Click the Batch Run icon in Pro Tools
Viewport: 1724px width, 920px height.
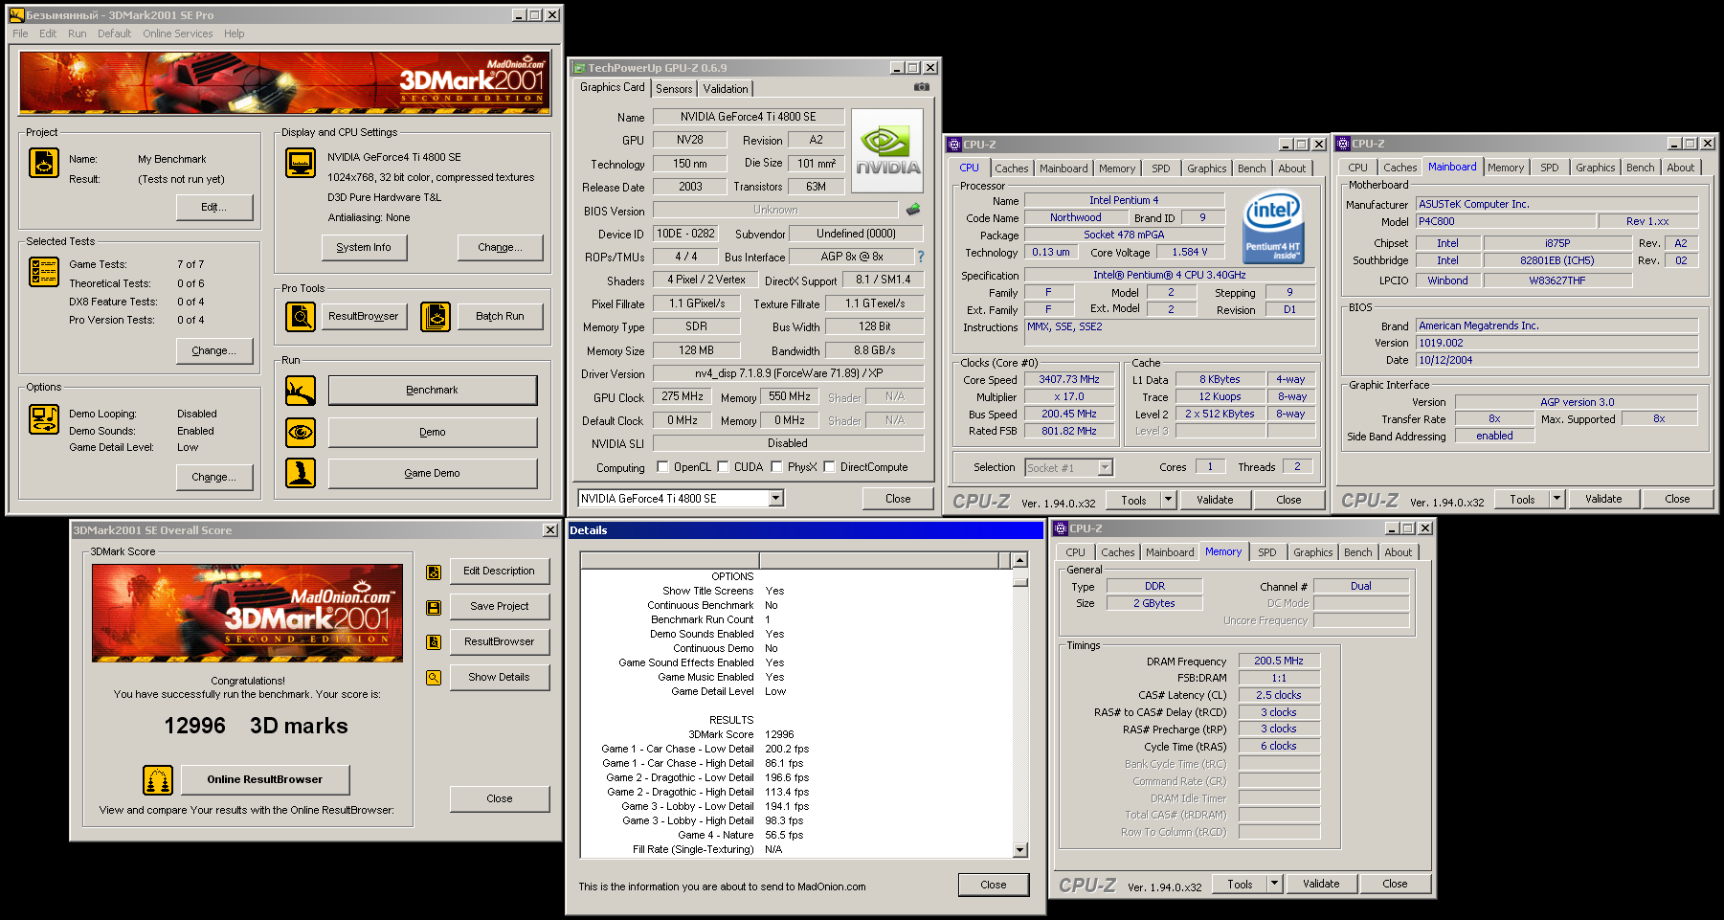[436, 316]
